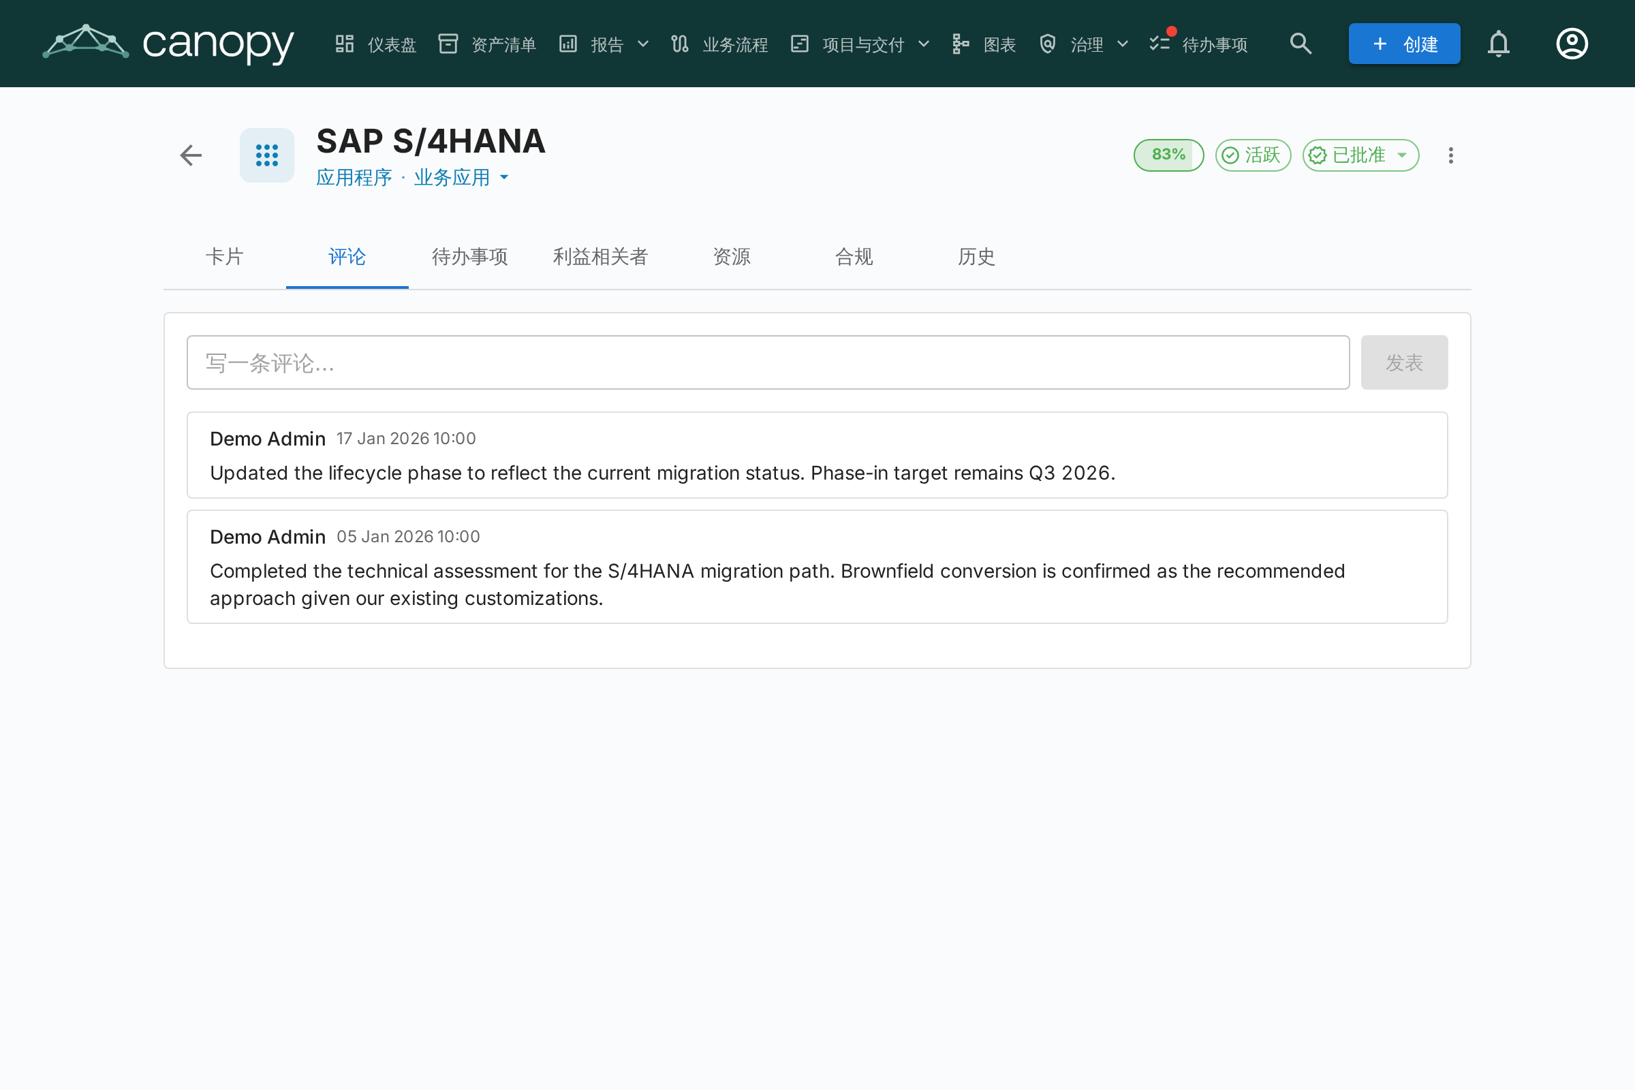Open the user account menu

point(1572,44)
